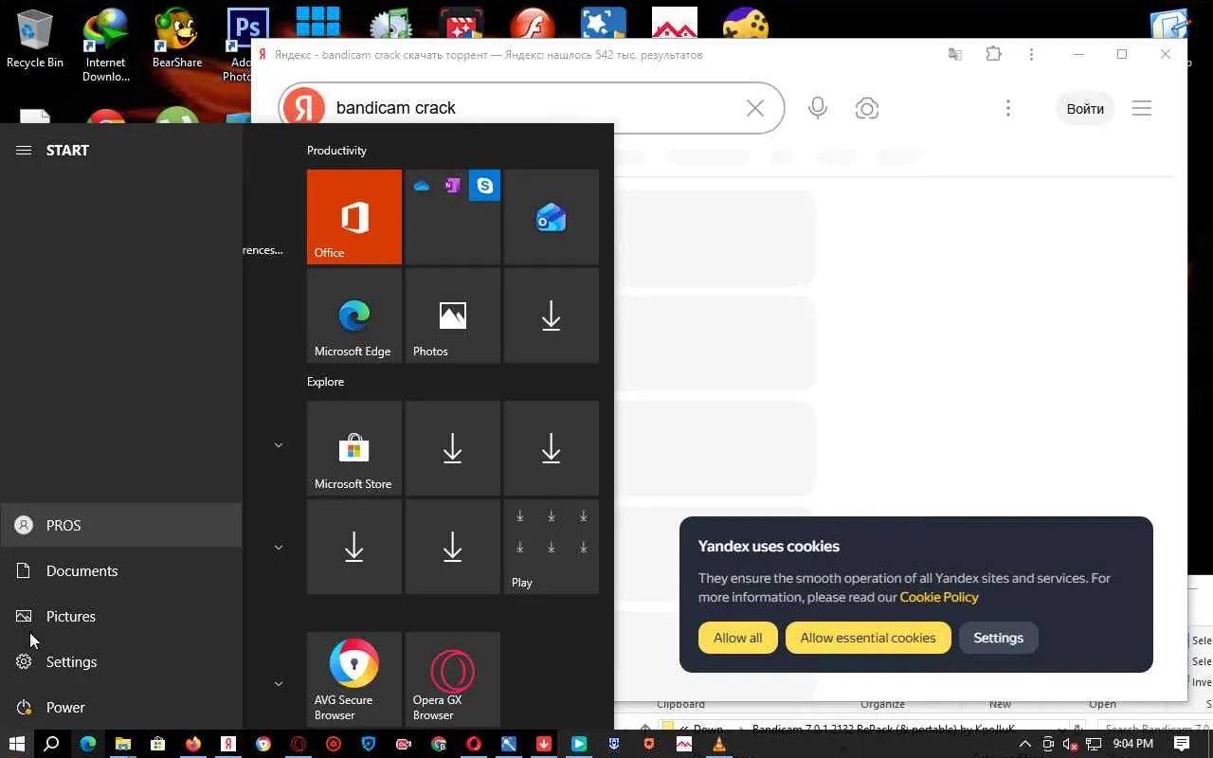Click Allow all cookies button
This screenshot has height=758, width=1213.
(737, 638)
